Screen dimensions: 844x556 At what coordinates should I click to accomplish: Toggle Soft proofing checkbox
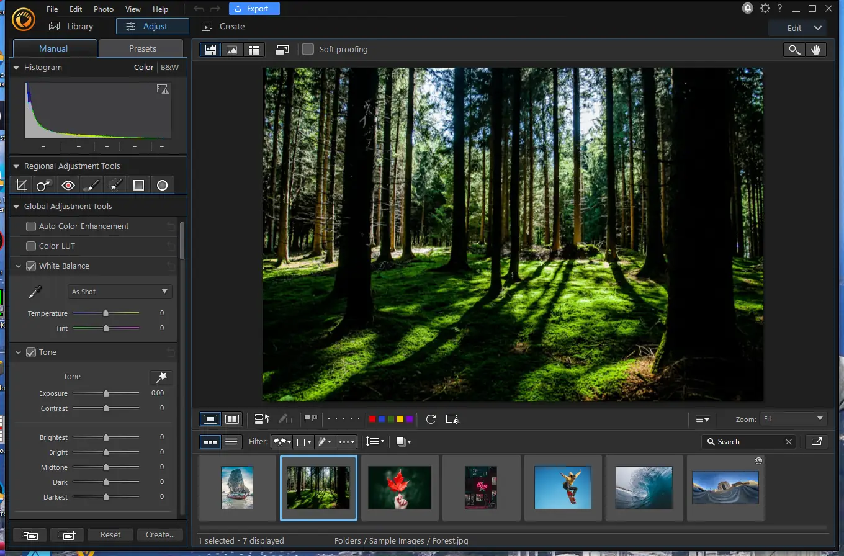click(308, 50)
